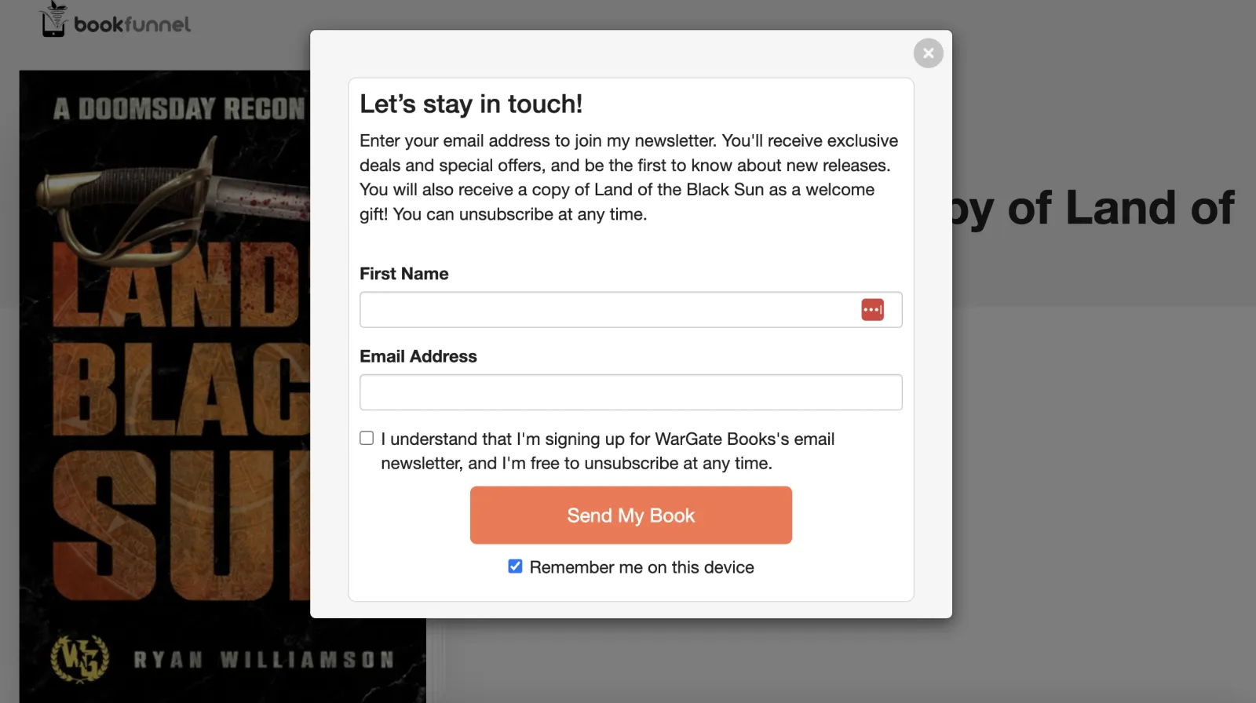The width and height of the screenshot is (1256, 703).
Task: Click the 'Remember me on this device' label
Action: (x=641, y=567)
